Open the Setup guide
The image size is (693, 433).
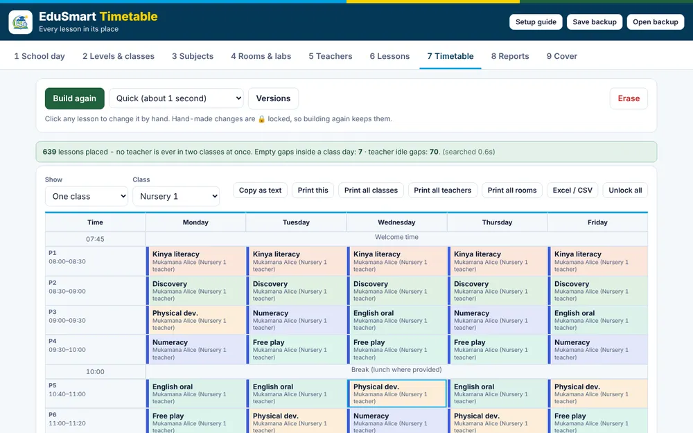[x=536, y=22]
